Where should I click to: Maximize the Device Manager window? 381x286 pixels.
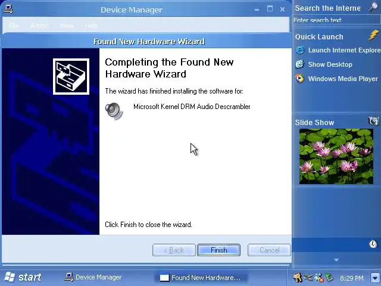pyautogui.click(x=270, y=9)
